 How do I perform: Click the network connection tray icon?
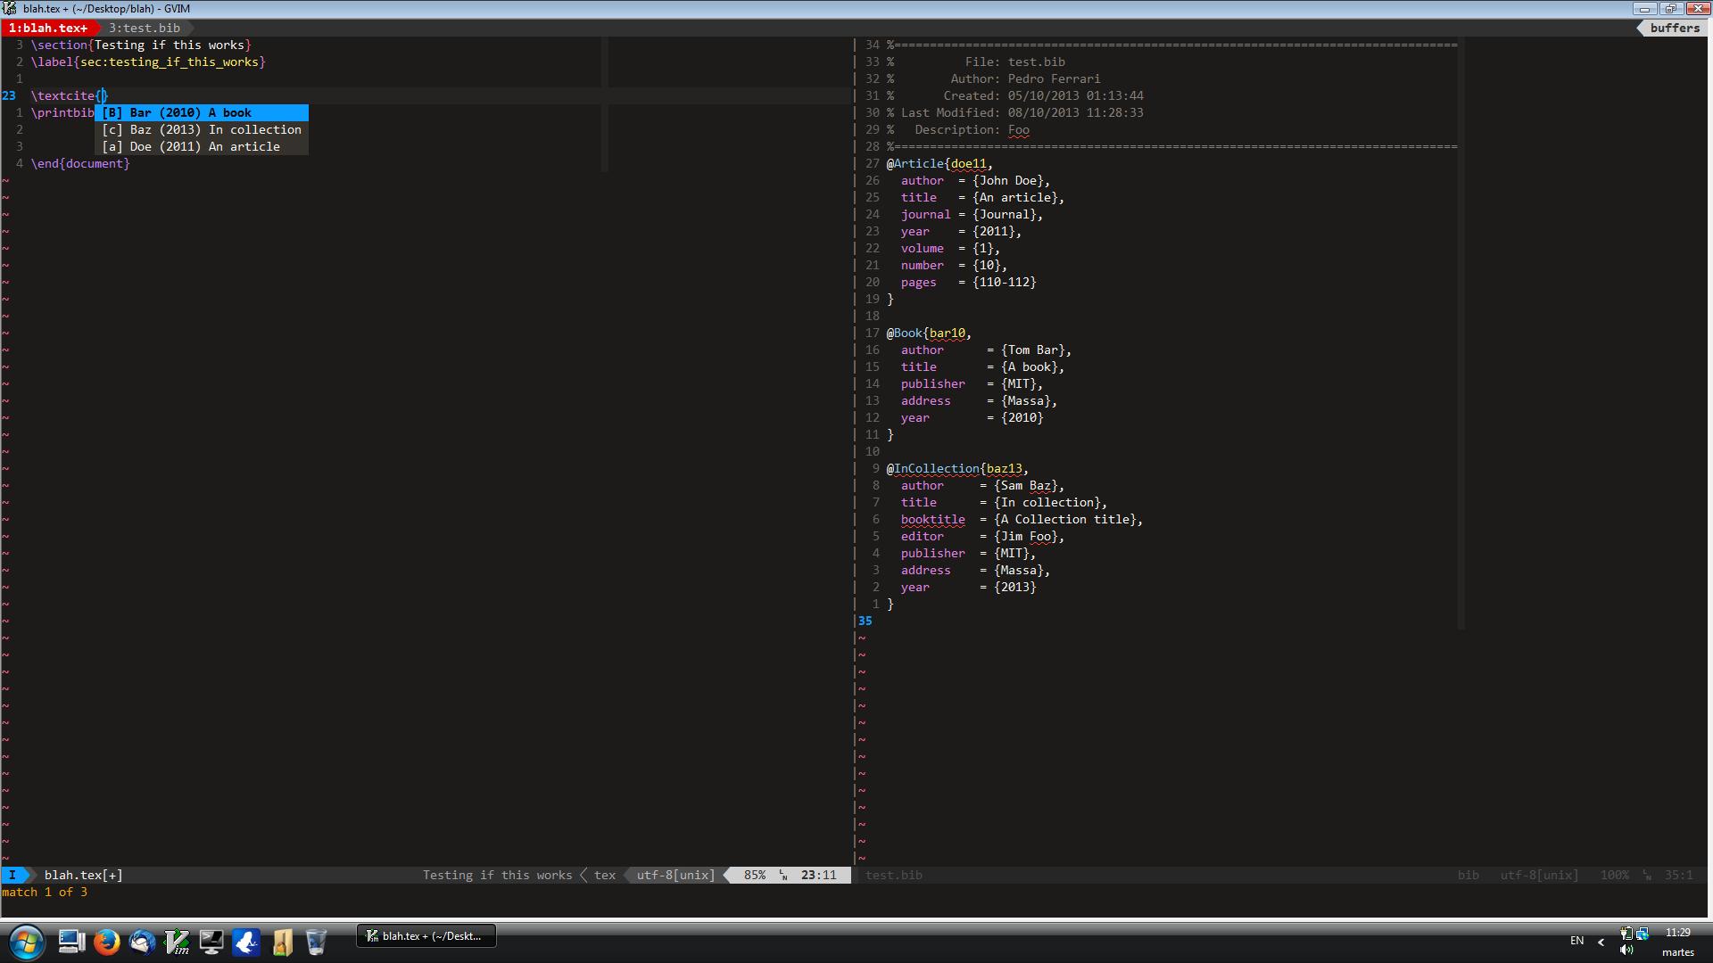[1643, 934]
